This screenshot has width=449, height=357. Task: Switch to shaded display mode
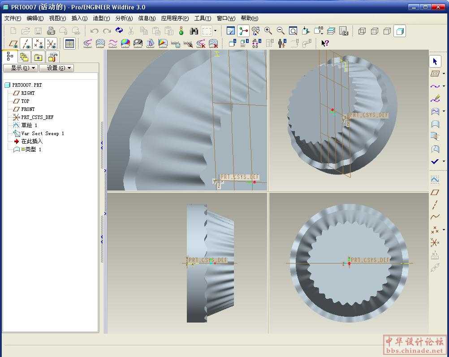point(400,31)
